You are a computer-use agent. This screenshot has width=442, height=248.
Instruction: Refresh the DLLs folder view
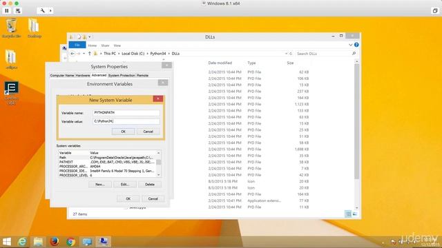tap(291, 54)
